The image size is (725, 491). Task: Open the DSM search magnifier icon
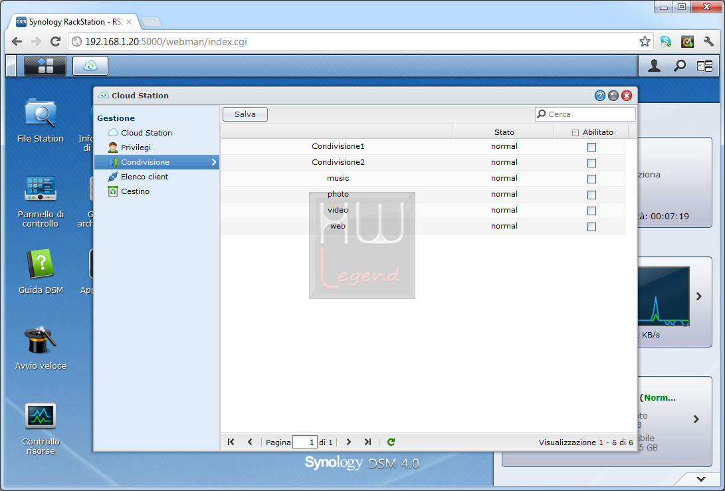(x=679, y=66)
